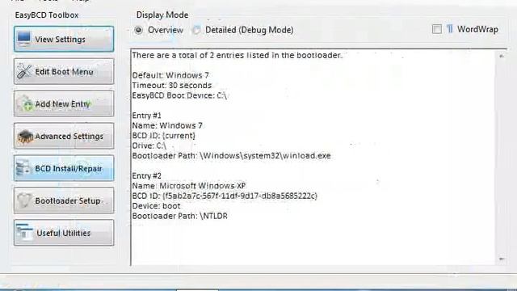Screen dimensions: 517x291
Task: Enable the WordWrap checkbox
Action: point(437,29)
